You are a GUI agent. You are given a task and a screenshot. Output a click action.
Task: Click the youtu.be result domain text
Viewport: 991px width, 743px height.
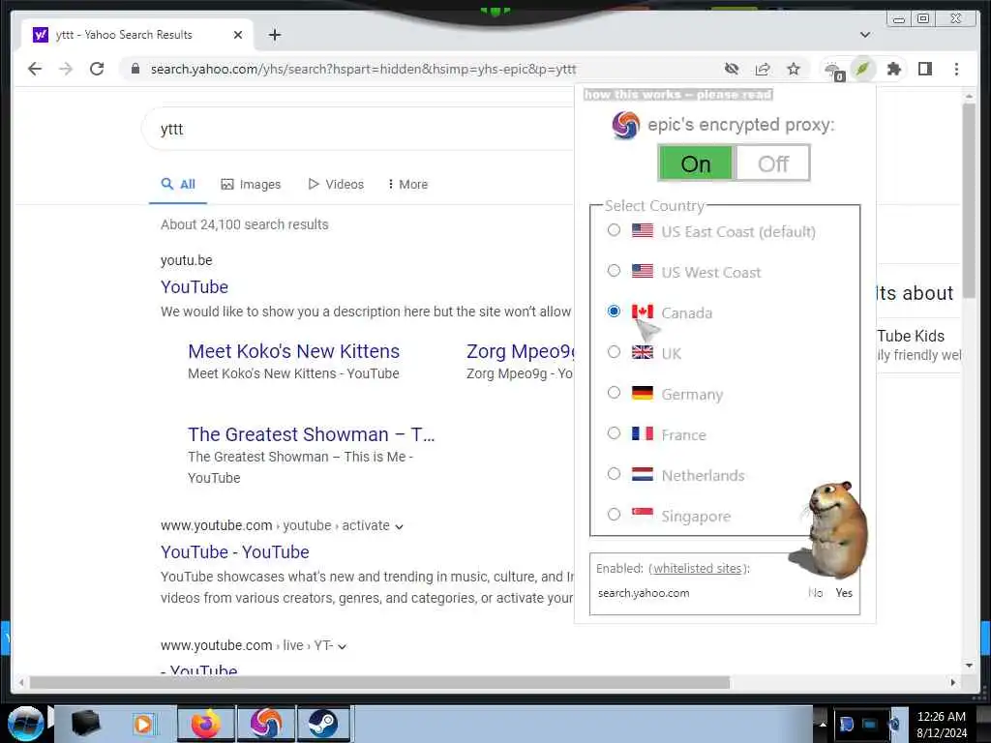[187, 260]
